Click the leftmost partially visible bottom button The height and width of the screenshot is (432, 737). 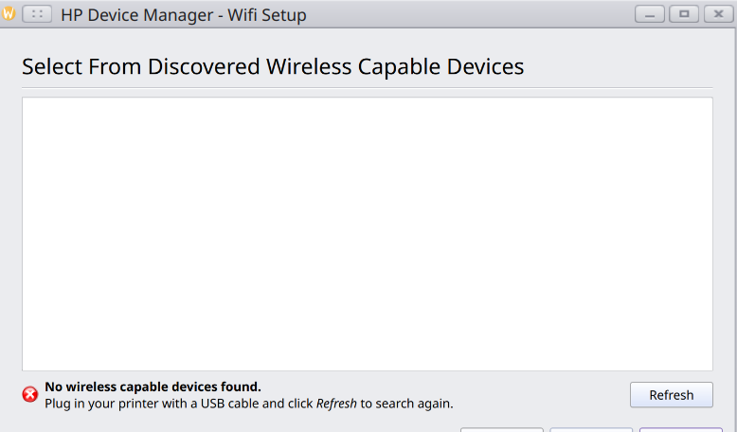[501, 430]
